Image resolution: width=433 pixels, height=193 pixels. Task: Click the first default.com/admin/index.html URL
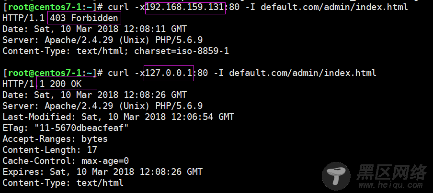pos(334,7)
